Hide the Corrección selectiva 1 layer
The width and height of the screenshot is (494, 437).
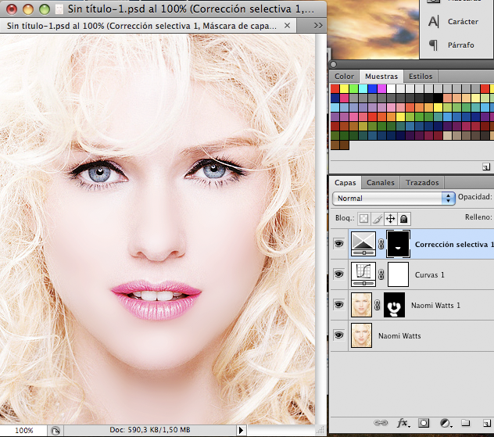tap(338, 245)
